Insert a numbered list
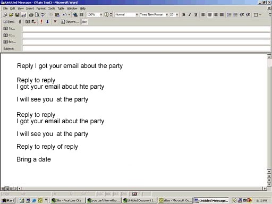This screenshot has width=272, height=204. coord(229,15)
